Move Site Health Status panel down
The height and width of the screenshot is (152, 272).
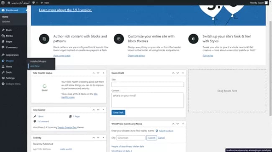pos(98,73)
